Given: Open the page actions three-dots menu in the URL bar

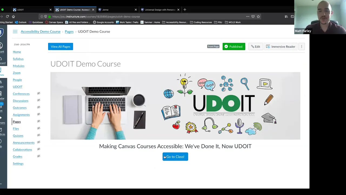Looking at the screenshot, I should [248, 17].
